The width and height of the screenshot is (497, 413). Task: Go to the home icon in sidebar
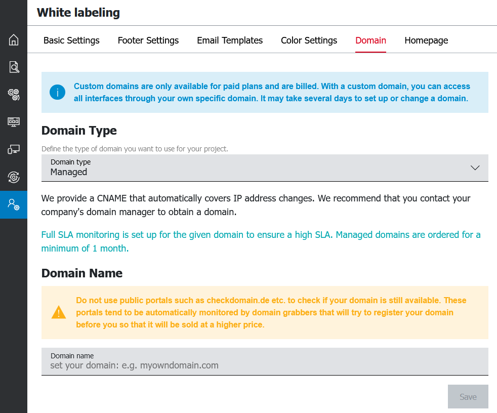[x=14, y=40]
